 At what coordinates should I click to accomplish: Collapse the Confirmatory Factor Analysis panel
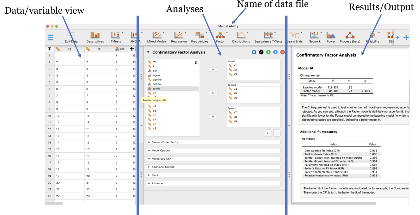[x=148, y=52]
